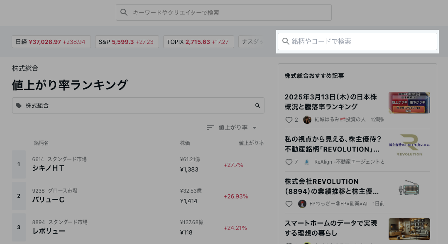This screenshot has width=448, height=244.
Task: Click 結城はるみ author avatar
Action: click(x=307, y=120)
